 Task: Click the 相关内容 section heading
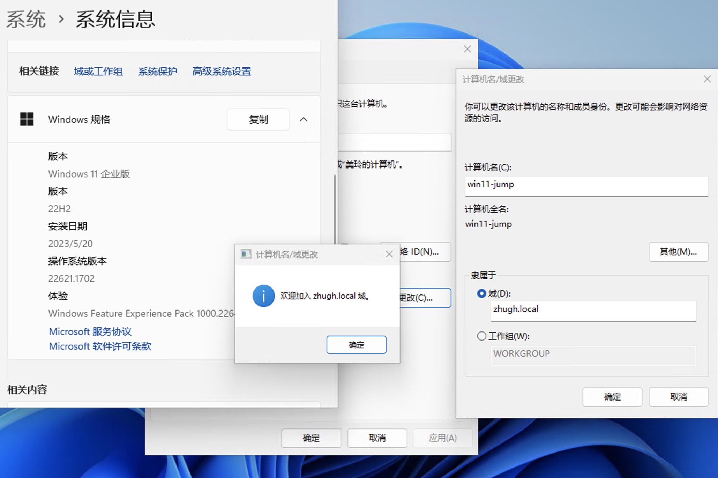click(x=27, y=389)
